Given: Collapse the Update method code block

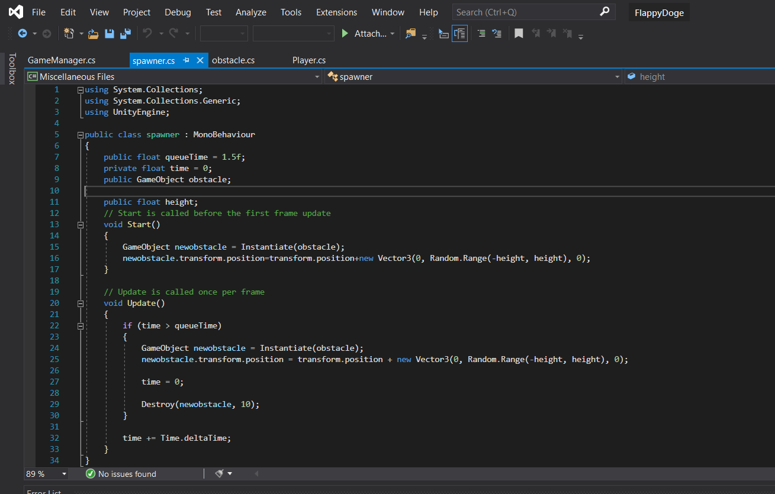Looking at the screenshot, I should click(x=81, y=303).
